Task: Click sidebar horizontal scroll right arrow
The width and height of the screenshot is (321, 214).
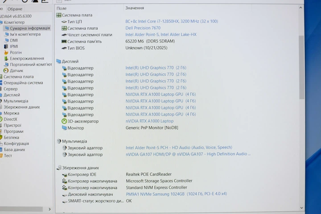Action: coord(49,209)
